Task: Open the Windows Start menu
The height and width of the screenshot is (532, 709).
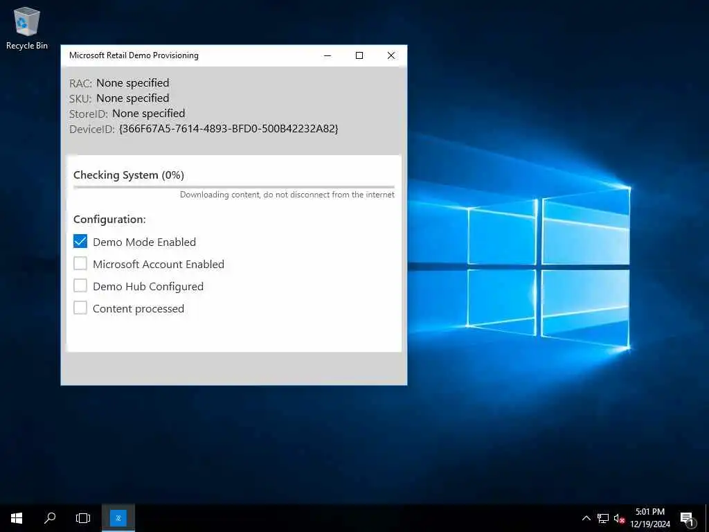Action: (x=17, y=518)
